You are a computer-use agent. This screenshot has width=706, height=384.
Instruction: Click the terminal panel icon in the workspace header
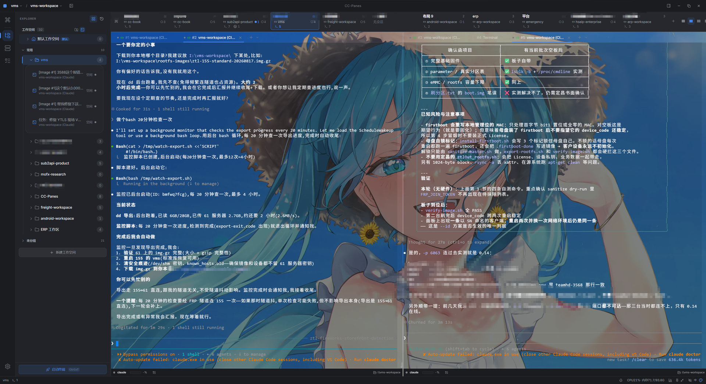(83, 29)
